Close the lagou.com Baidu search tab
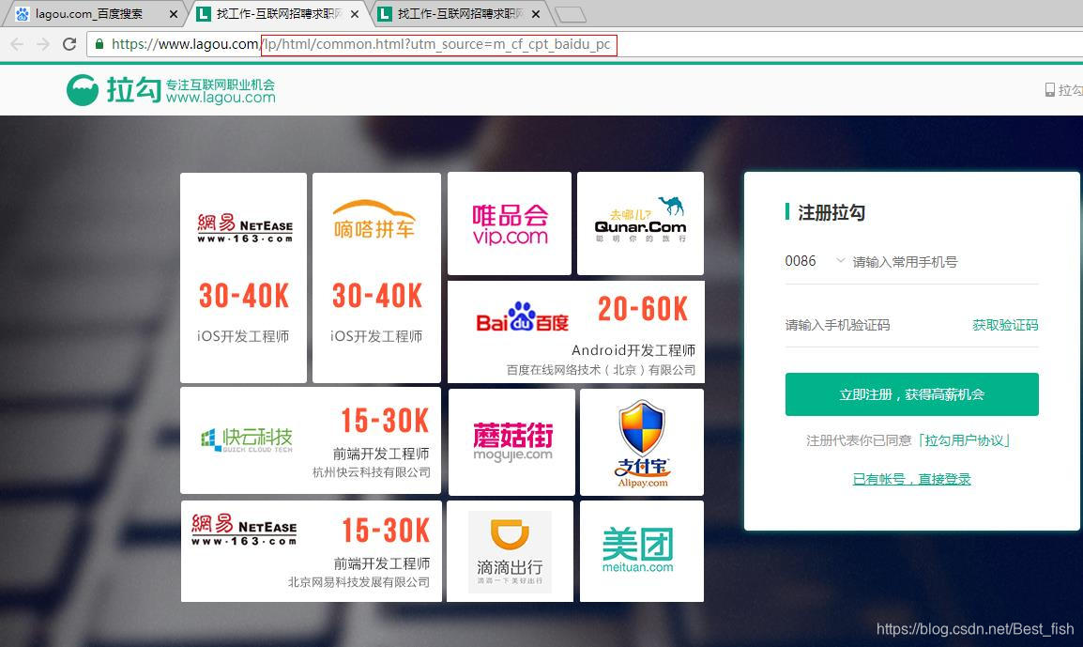 pos(174,14)
